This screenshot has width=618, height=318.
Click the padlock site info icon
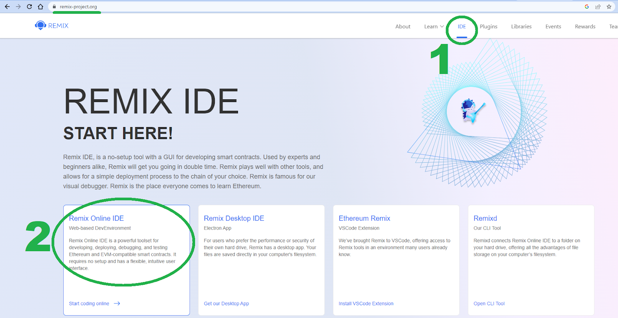pyautogui.click(x=54, y=7)
